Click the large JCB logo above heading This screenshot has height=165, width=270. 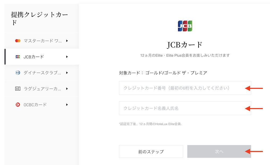click(x=185, y=26)
